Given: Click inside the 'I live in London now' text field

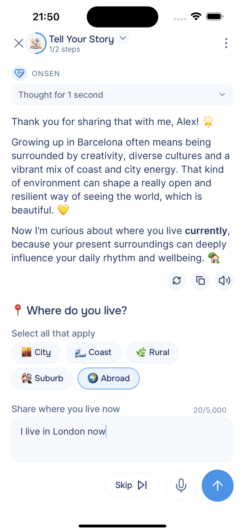Looking at the screenshot, I should pyautogui.click(x=122, y=431).
